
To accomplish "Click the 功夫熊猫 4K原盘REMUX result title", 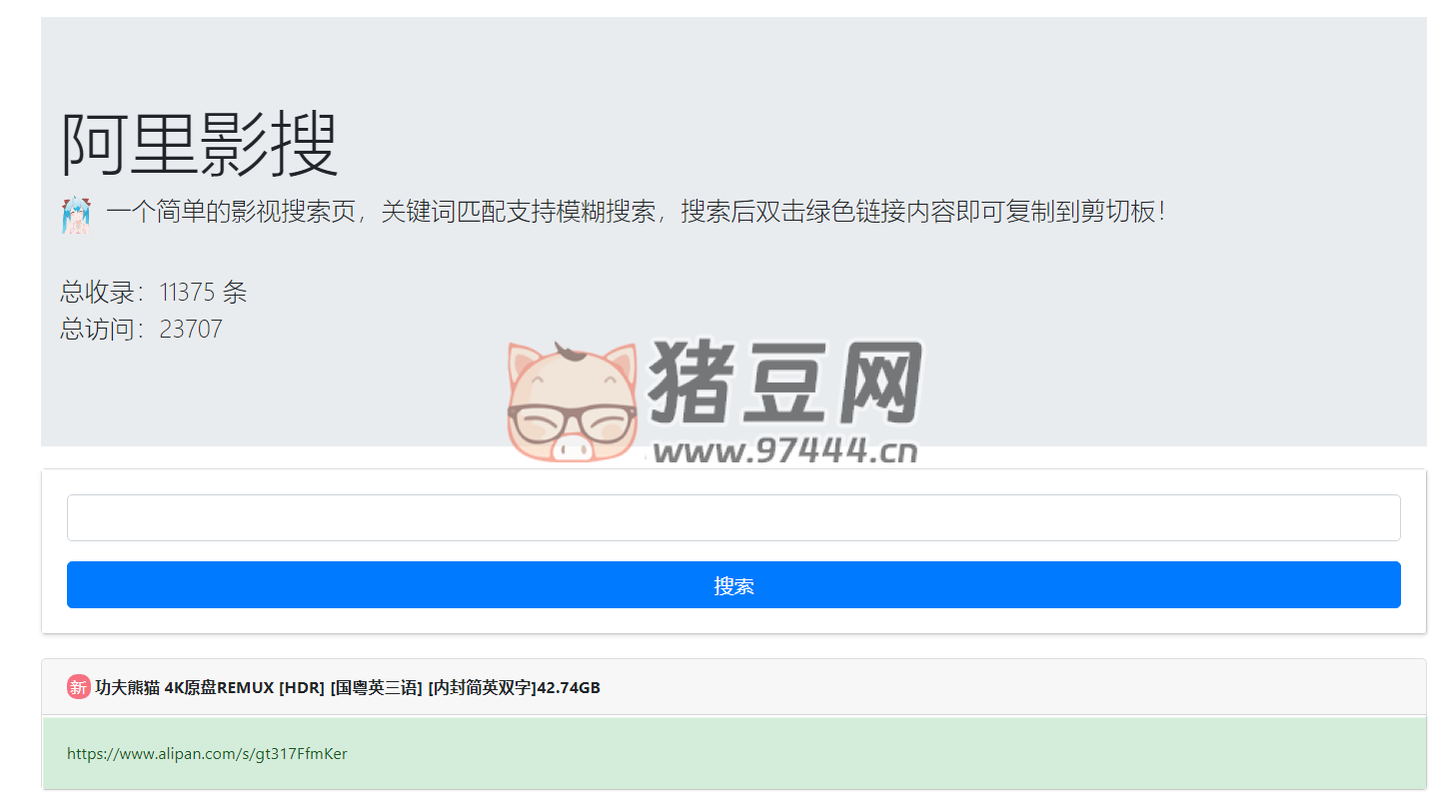I will pyautogui.click(x=300, y=688).
